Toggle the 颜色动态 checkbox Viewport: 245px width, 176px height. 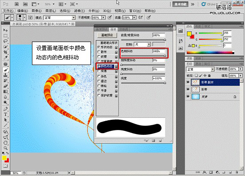tap(99, 66)
